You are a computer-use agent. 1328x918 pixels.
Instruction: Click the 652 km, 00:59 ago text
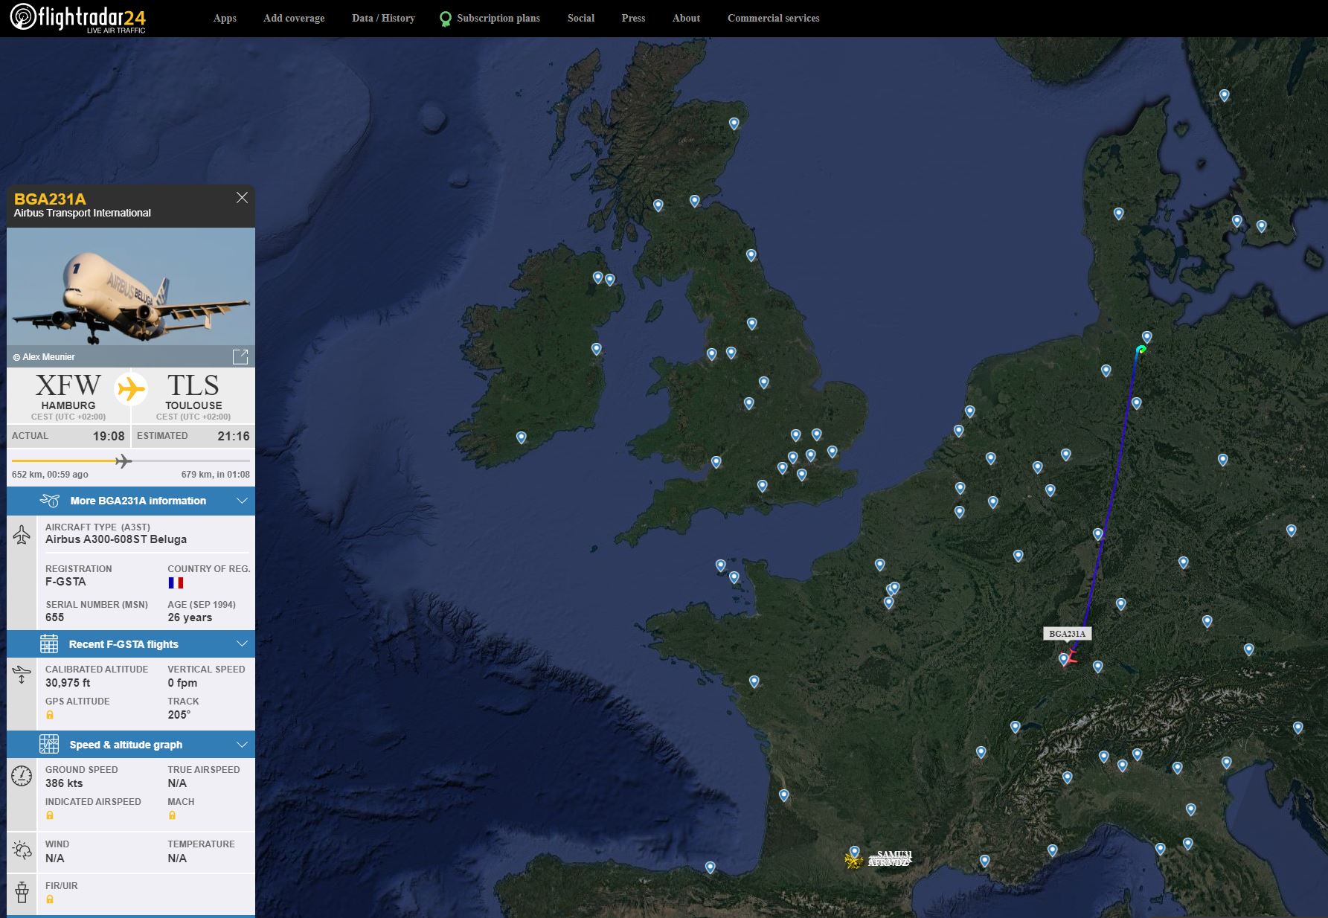tap(50, 475)
